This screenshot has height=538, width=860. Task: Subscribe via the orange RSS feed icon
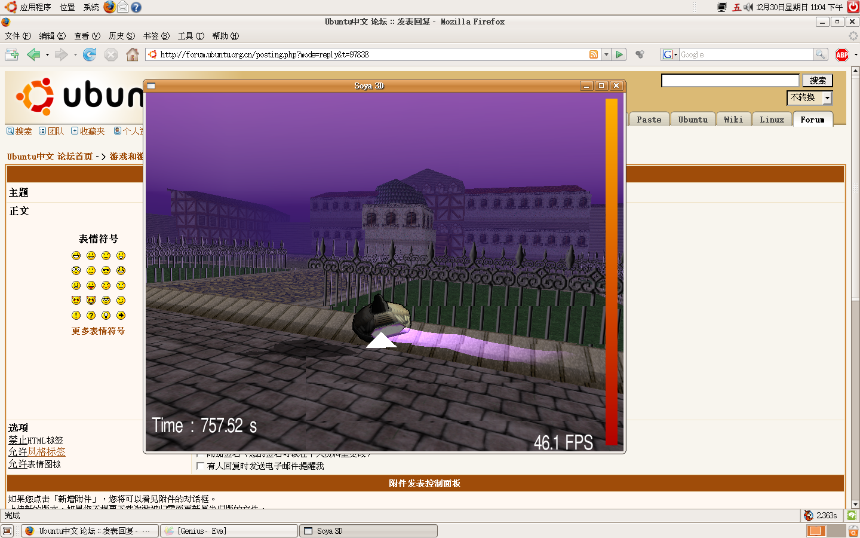[x=594, y=54]
